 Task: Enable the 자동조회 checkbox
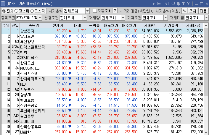click(95, 11)
